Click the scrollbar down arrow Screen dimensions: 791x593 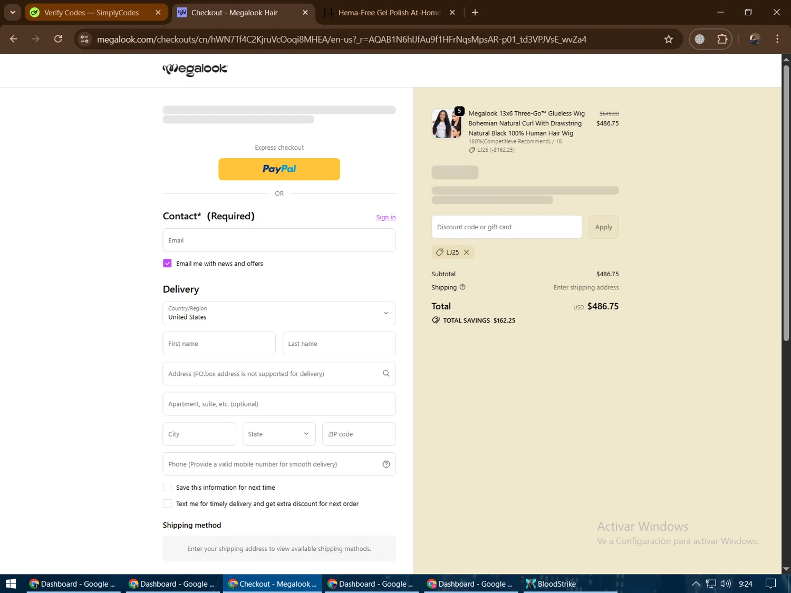coord(786,569)
